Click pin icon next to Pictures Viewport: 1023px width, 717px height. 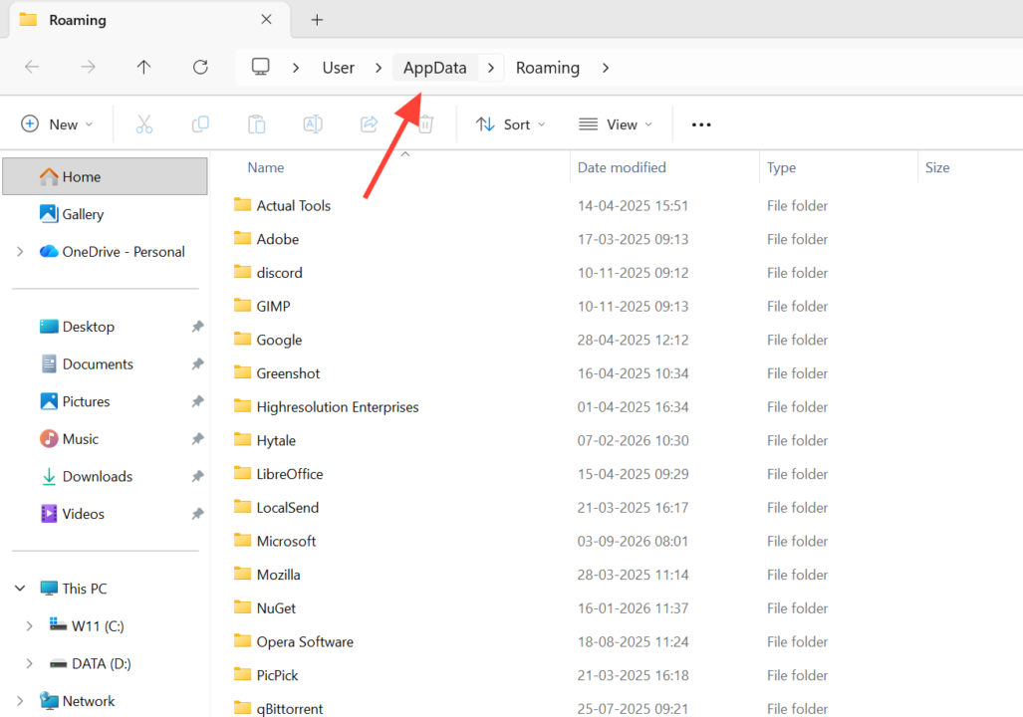(x=197, y=402)
